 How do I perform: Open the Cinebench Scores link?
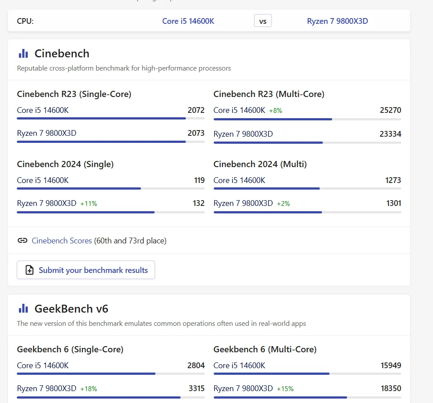click(62, 241)
